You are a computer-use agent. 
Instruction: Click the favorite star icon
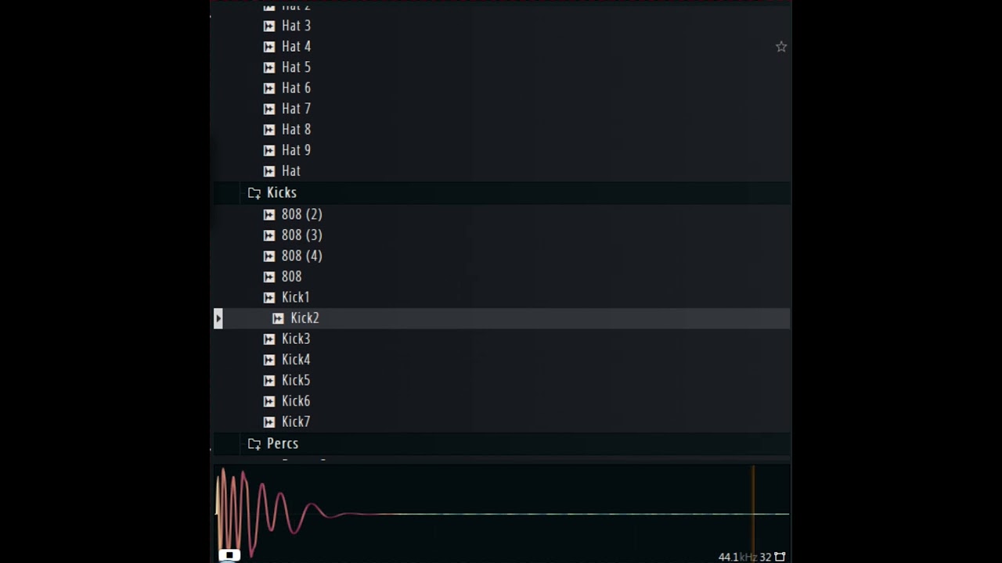click(x=781, y=47)
